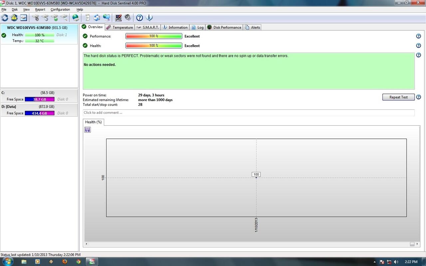Click the sidebar Temp 32 °C bar
Screen dimensions: 426x266
[x=40, y=41]
